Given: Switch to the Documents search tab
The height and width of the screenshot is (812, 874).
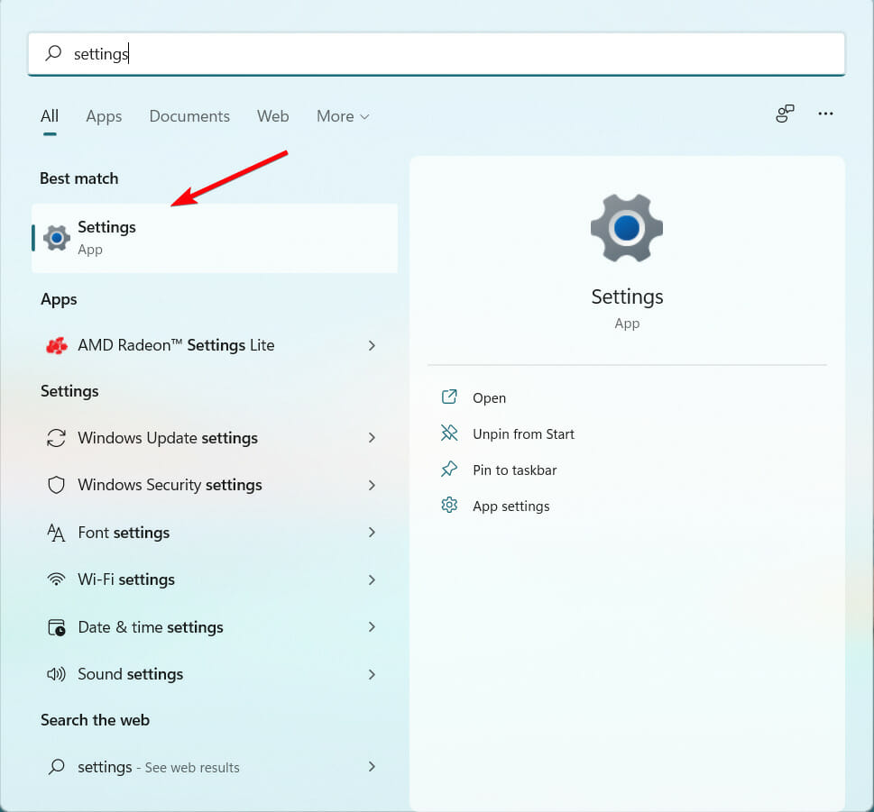Looking at the screenshot, I should [x=189, y=116].
